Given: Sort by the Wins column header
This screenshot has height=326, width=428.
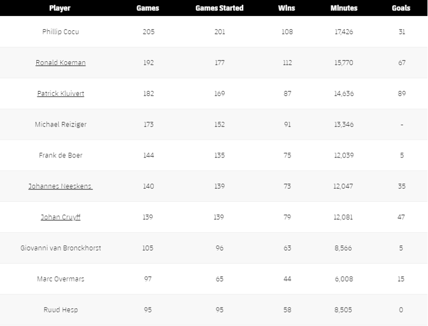Looking at the screenshot, I should pos(287,8).
